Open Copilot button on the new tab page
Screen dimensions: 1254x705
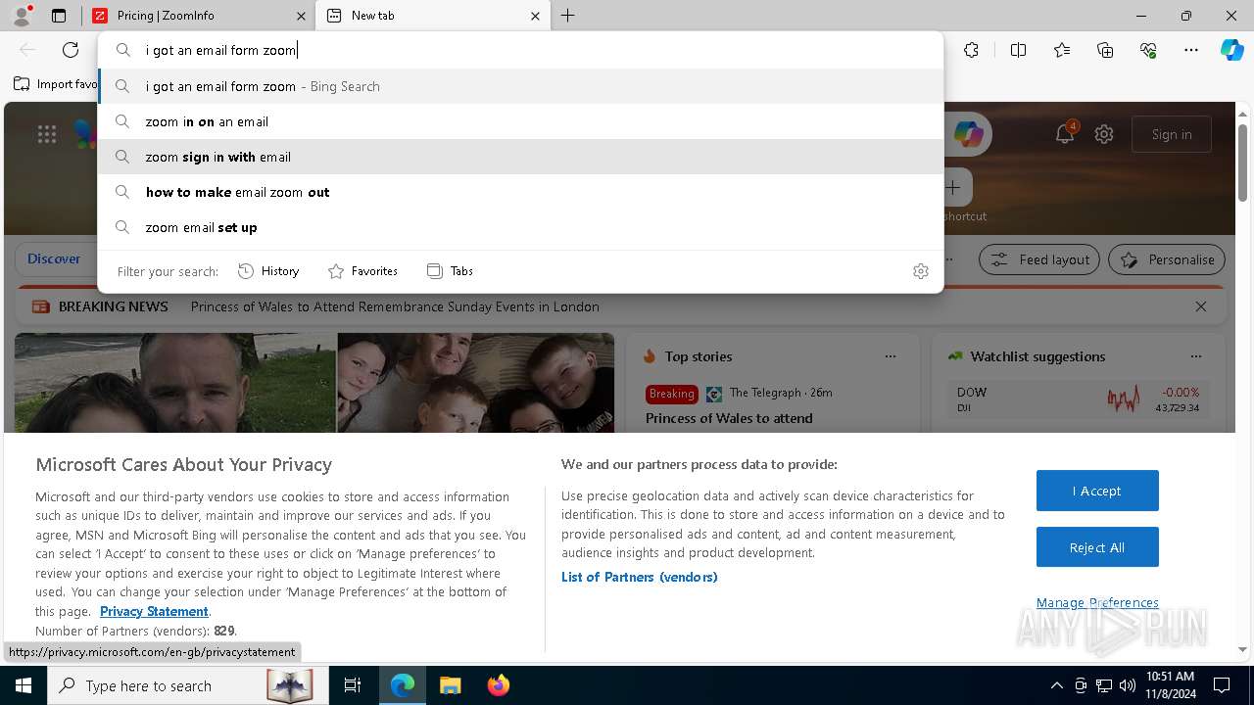tap(969, 135)
